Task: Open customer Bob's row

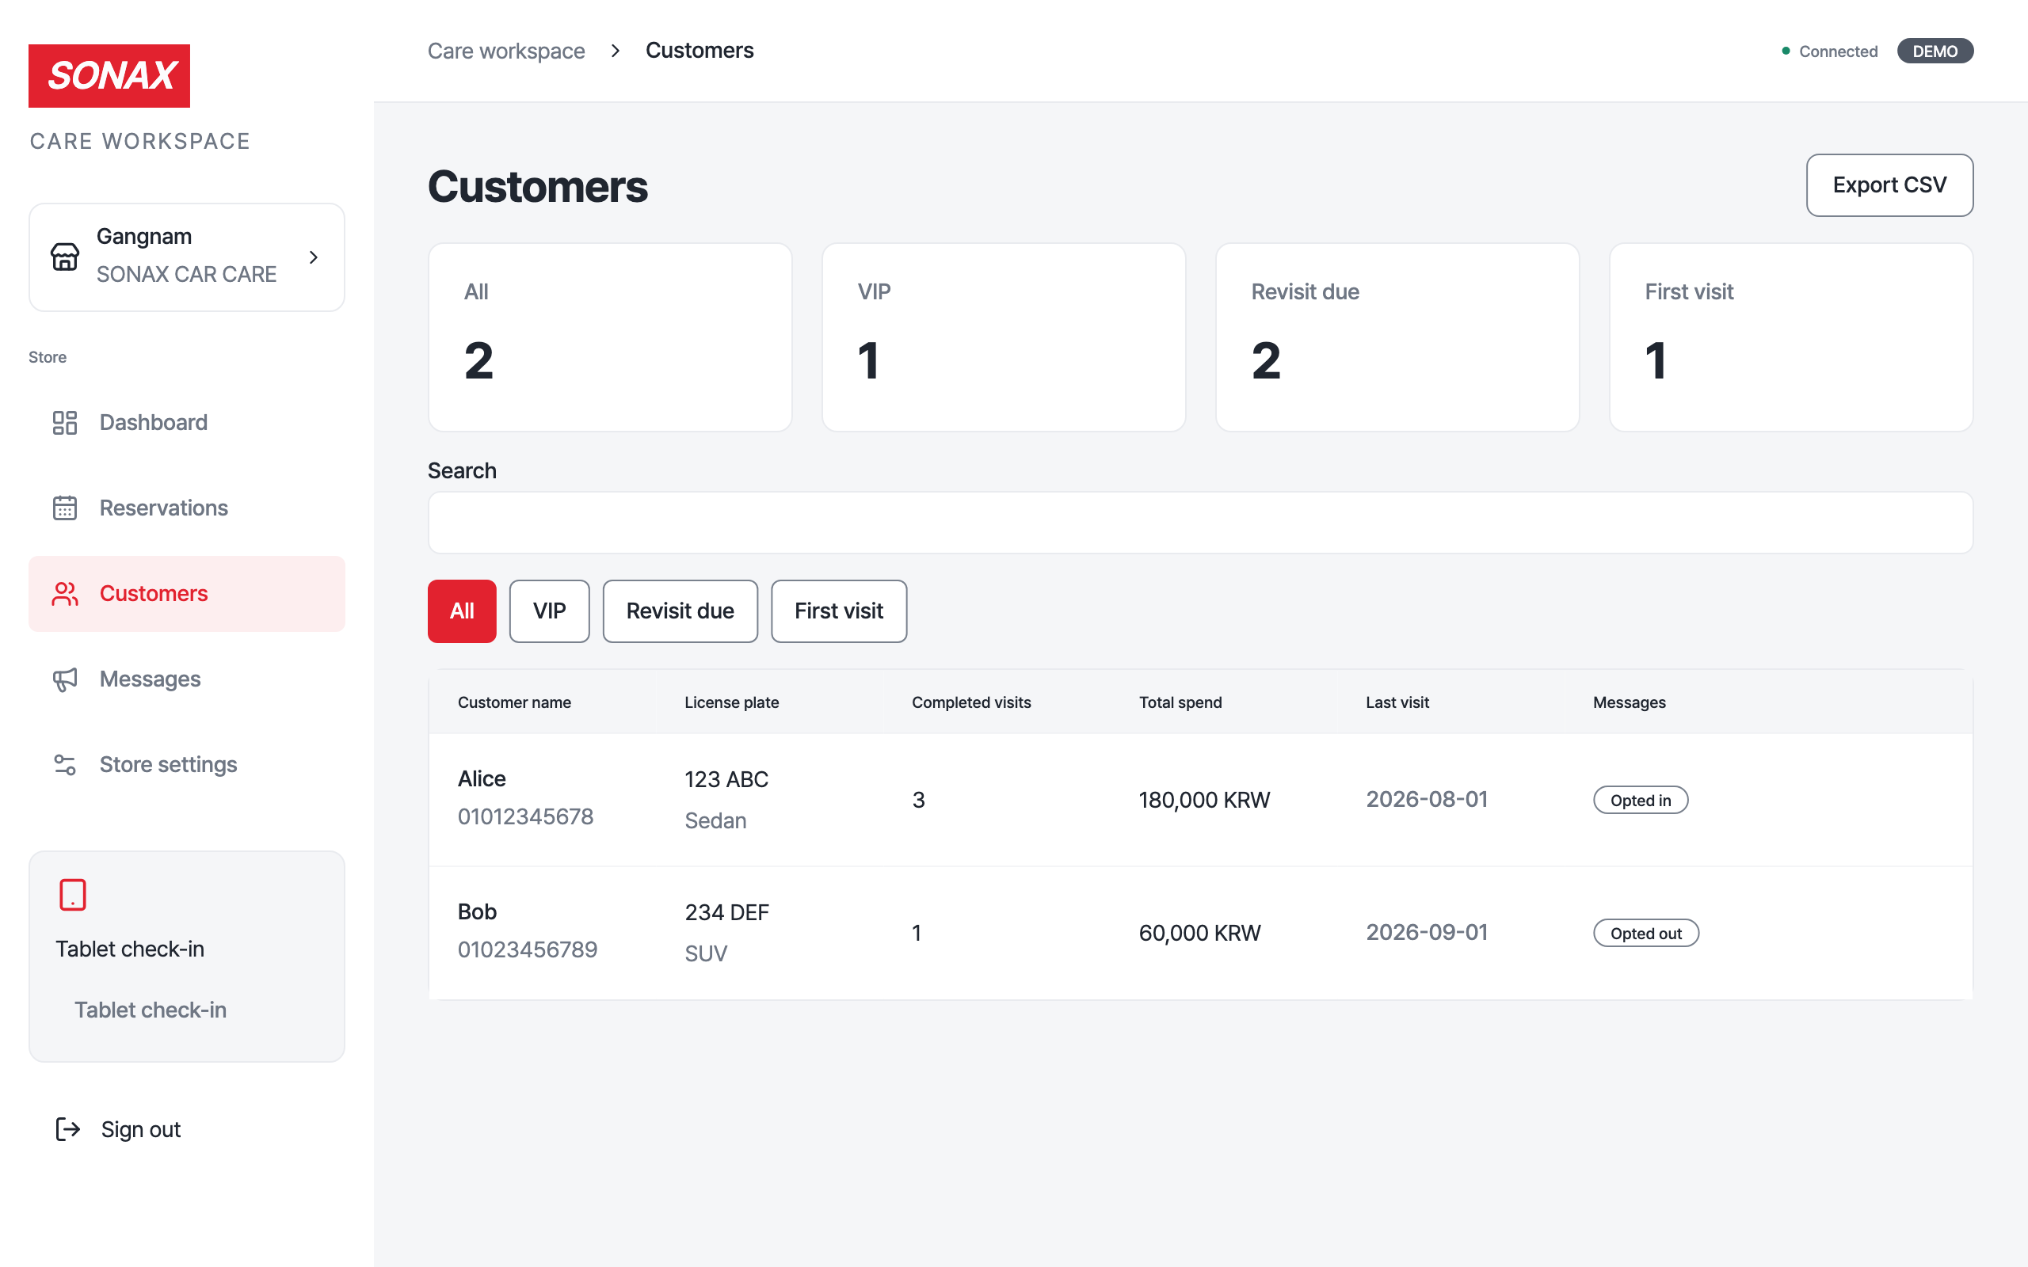Action: [x=1200, y=933]
